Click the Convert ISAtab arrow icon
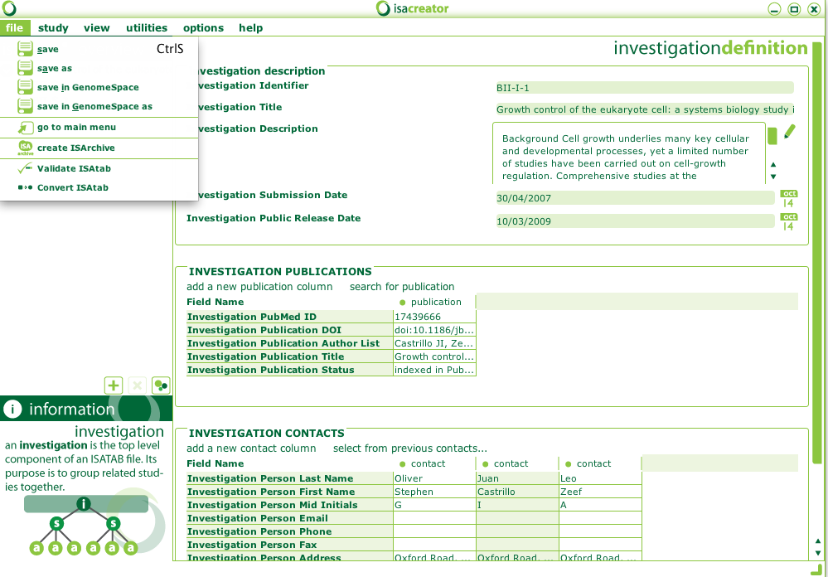 (25, 187)
